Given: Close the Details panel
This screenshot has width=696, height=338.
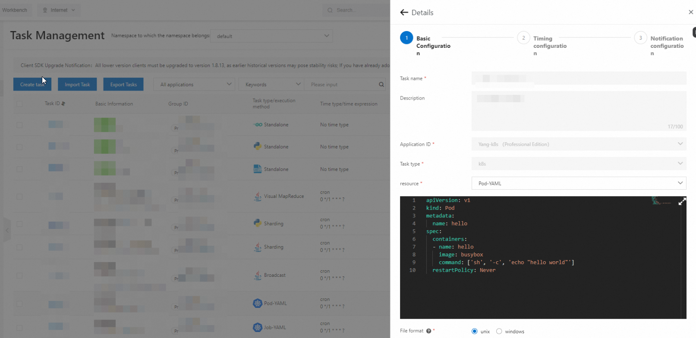Looking at the screenshot, I should click(691, 12).
